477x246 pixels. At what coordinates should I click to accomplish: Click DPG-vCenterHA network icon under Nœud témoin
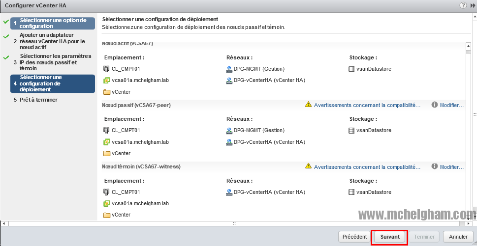[229, 192]
